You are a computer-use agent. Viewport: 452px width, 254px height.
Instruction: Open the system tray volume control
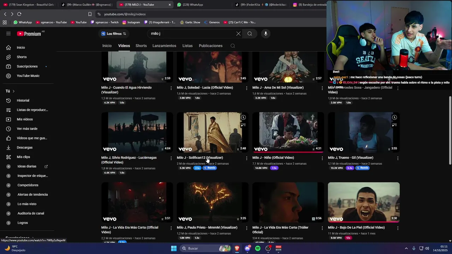[427, 248]
